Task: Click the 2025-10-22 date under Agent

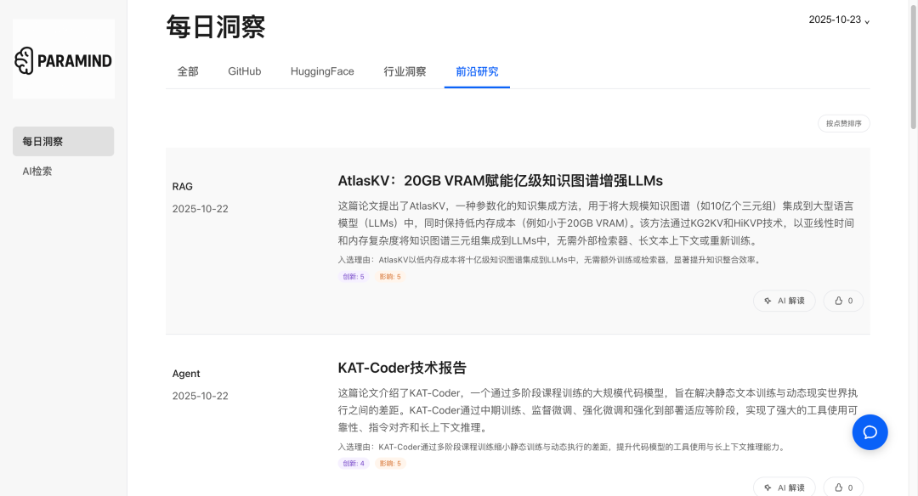Action: [201, 396]
